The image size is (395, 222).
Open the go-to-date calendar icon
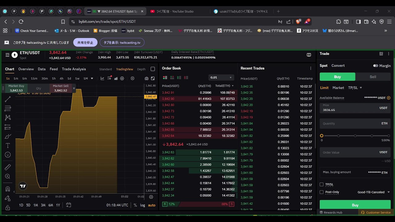tap(69, 205)
